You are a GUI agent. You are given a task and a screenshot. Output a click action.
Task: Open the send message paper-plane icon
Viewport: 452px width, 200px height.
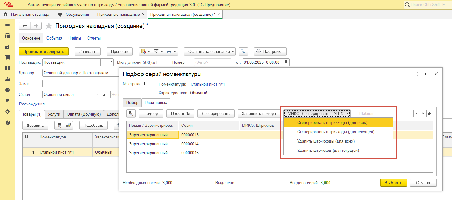158,52
